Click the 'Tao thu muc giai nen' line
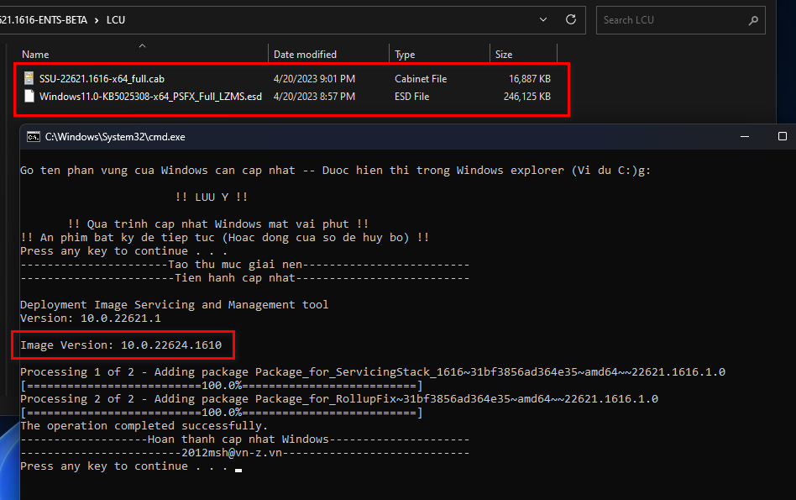796x500 pixels. click(244, 264)
